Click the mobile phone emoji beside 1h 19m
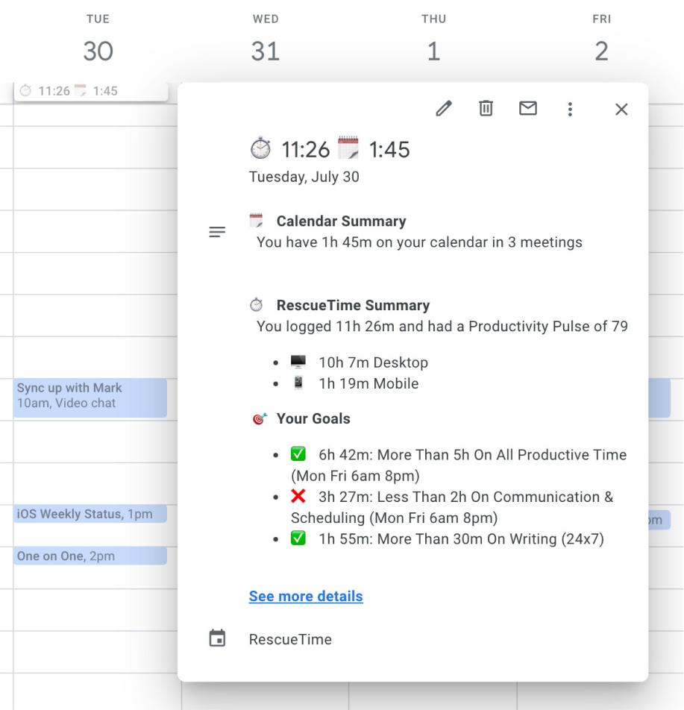The height and width of the screenshot is (710, 684). (298, 383)
